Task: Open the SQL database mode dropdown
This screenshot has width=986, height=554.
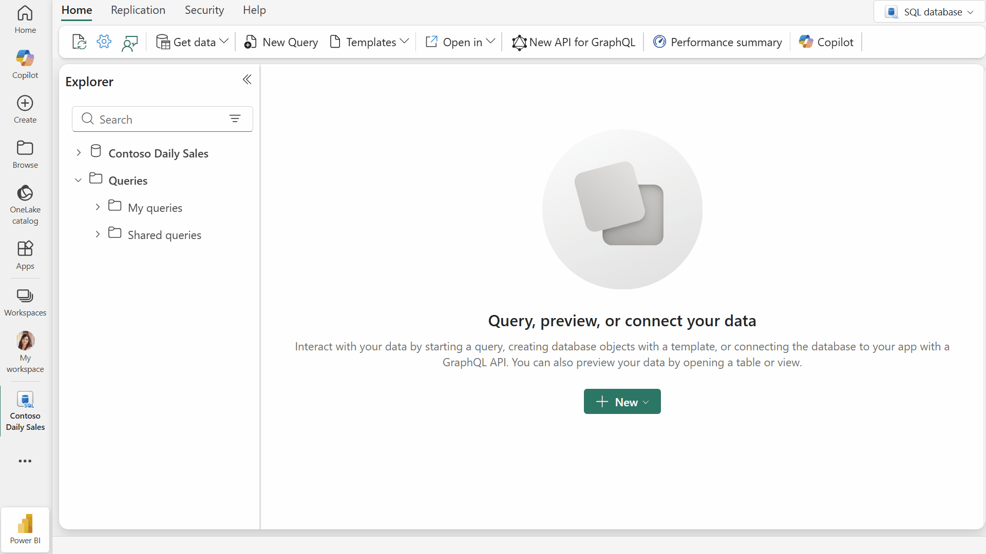Action: tap(930, 12)
